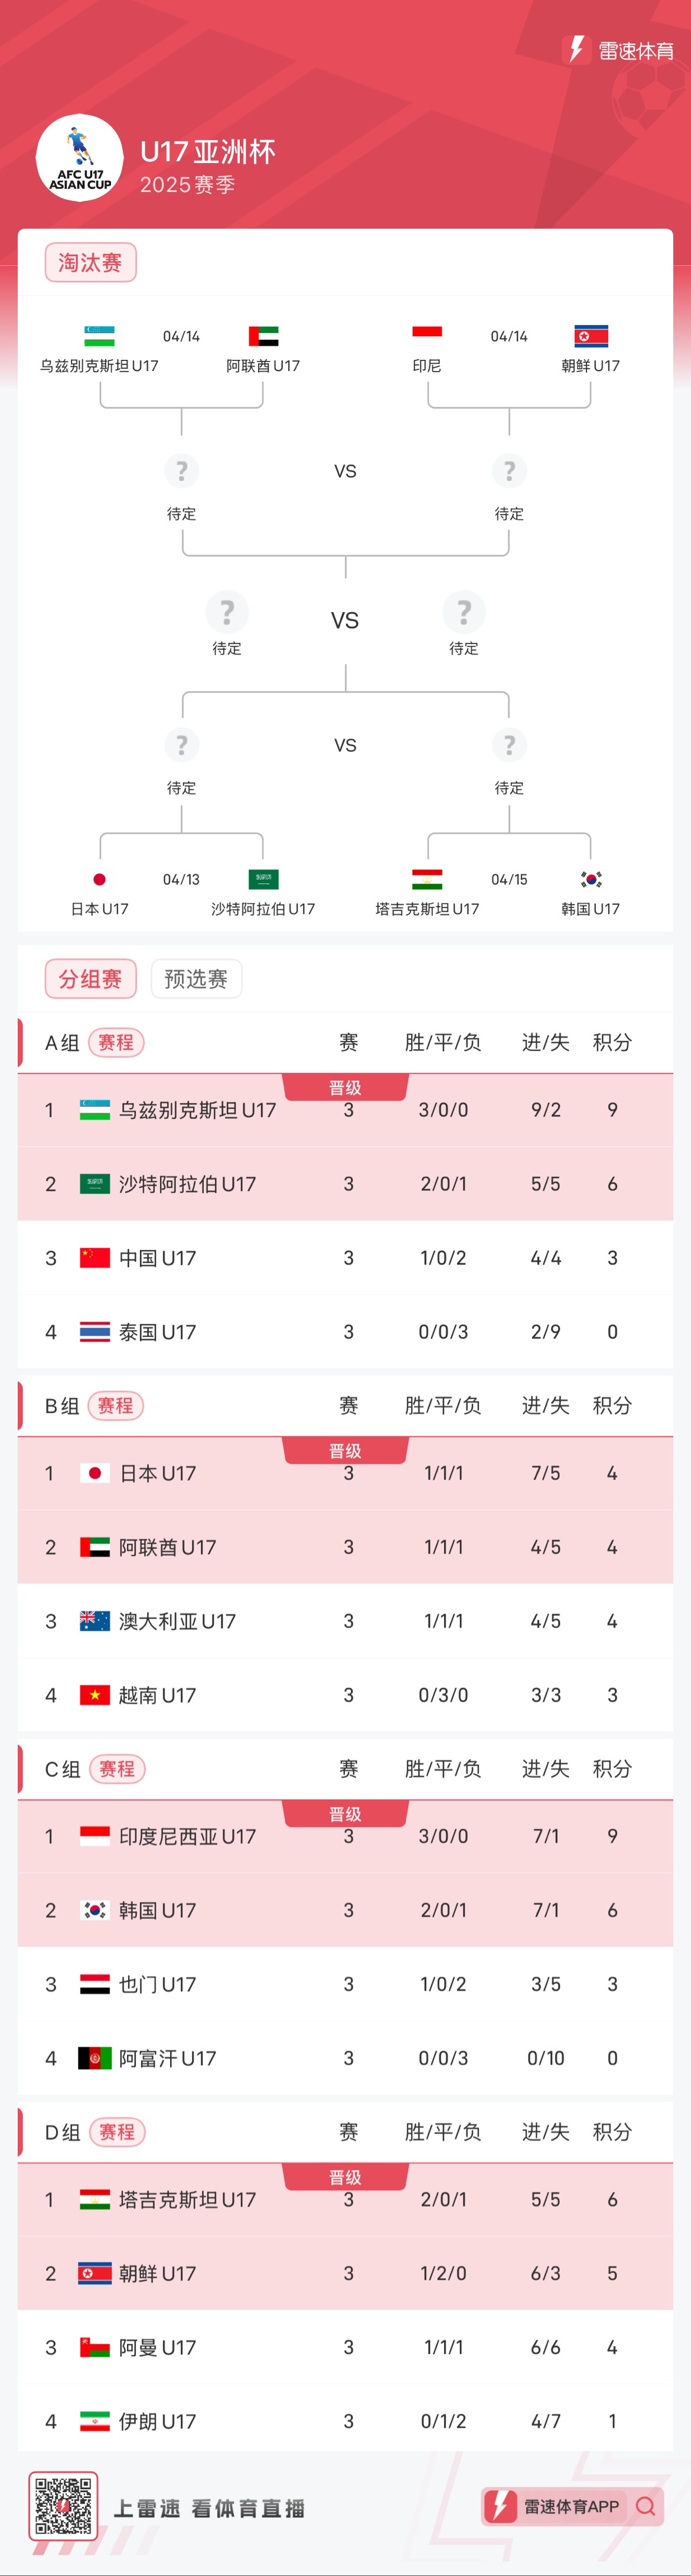Image resolution: width=691 pixels, height=2576 pixels.
Task: Click the question-mark slot in the final matchup
Action: [227, 612]
